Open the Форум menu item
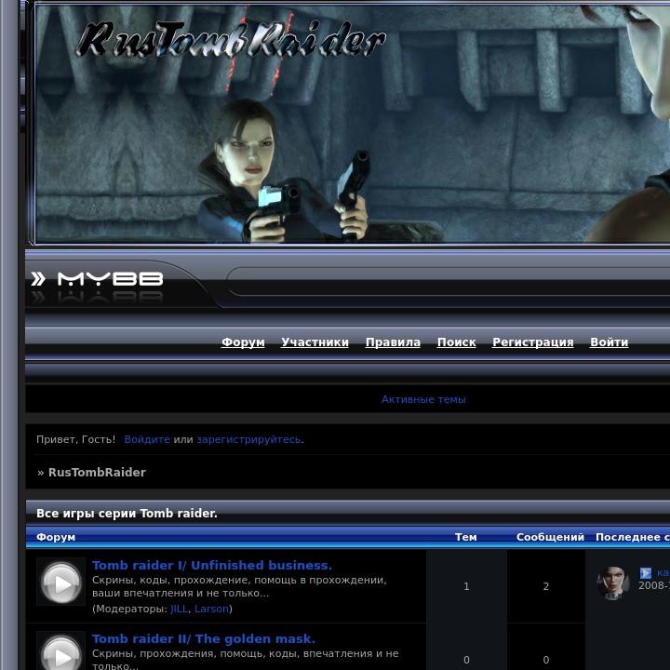This screenshot has height=670, width=670. tap(243, 342)
